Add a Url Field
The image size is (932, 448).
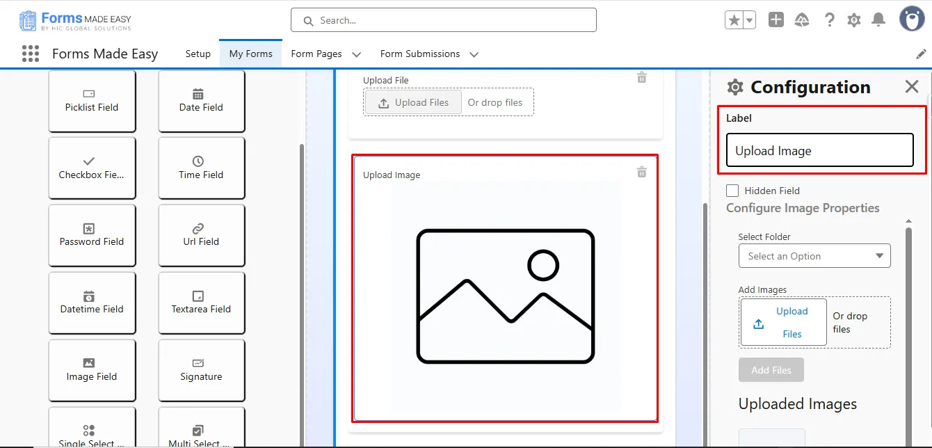click(x=201, y=235)
